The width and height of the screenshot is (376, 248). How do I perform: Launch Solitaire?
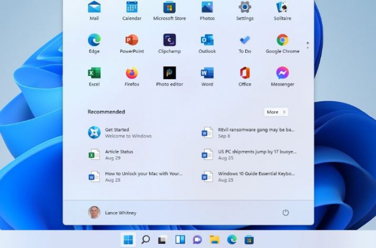pos(282,11)
